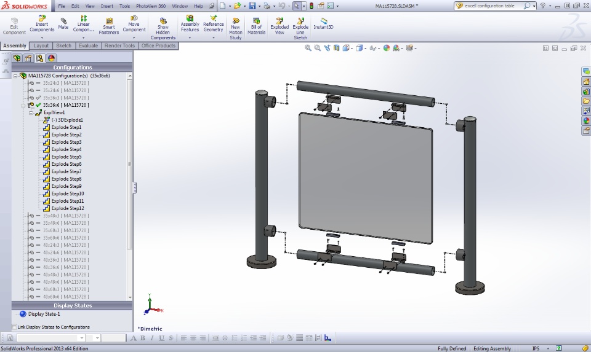This screenshot has width=591, height=352.
Task: Open the Insert menu
Action: (x=107, y=6)
